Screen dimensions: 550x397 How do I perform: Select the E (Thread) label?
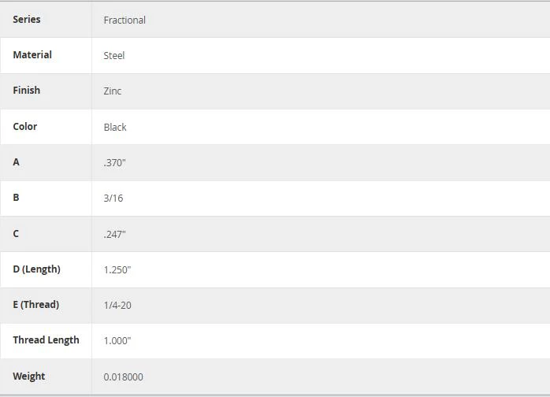(36, 304)
